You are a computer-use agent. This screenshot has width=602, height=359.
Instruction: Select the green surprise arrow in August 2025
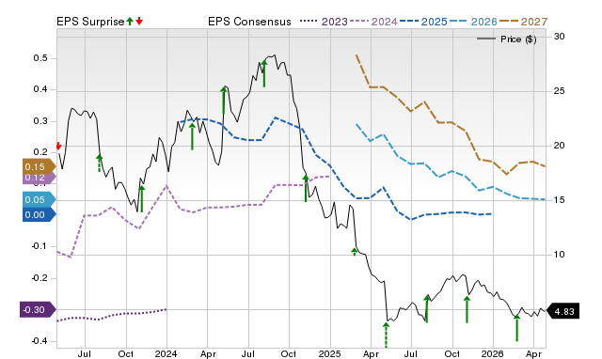coord(427,309)
